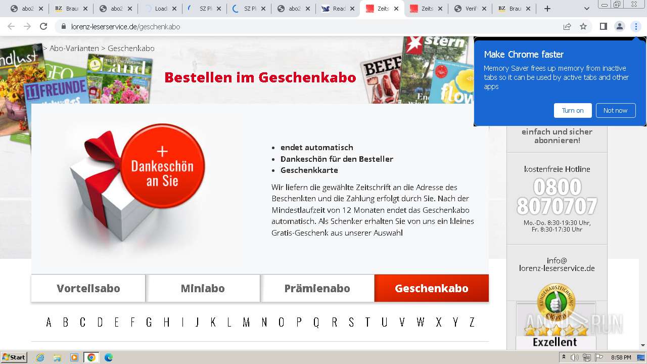The width and height of the screenshot is (647, 364).
Task: Filter magazines by letter P
Action: [x=299, y=322]
